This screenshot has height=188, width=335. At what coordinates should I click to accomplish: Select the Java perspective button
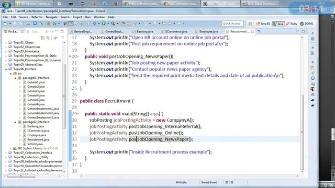click(x=278, y=24)
